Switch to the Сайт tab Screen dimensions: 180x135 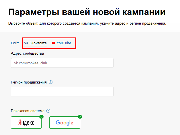coord(15,43)
